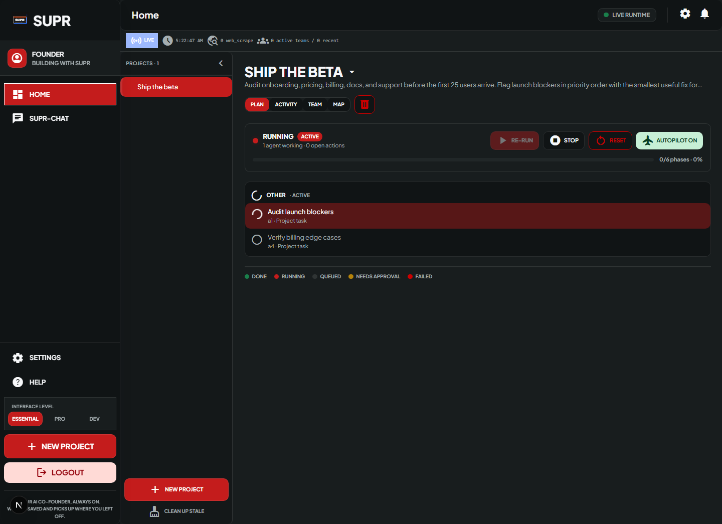Click the RE-RUN button
Image resolution: width=722 pixels, height=524 pixels.
click(515, 140)
